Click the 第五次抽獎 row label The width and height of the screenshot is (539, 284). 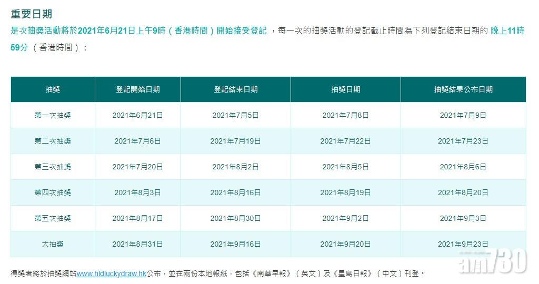click(x=53, y=218)
